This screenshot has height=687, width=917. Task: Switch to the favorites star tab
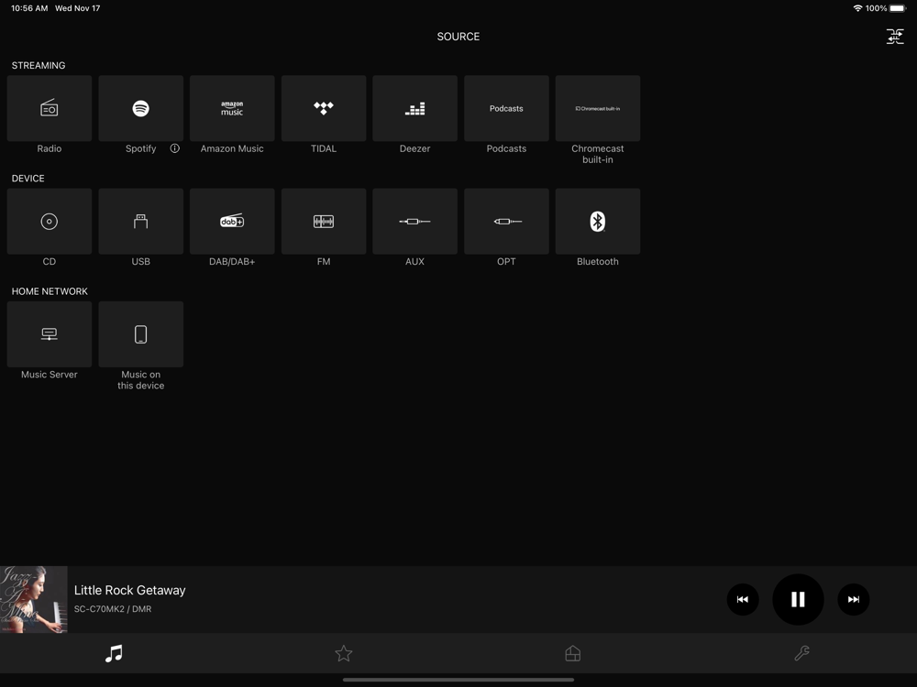tap(344, 653)
